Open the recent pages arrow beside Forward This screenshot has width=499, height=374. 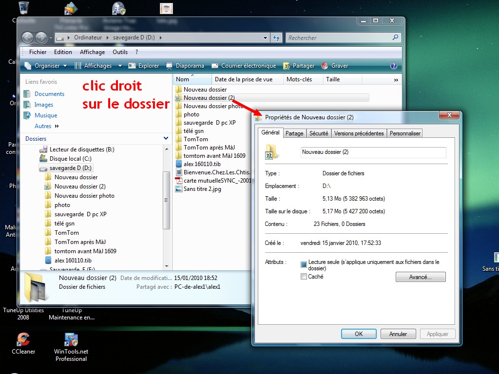51,38
